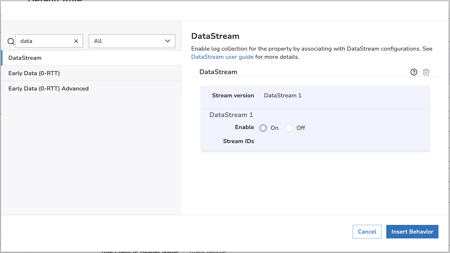The width and height of the screenshot is (450, 253).
Task: Select DataStream from the behavior list
Action: tap(25, 58)
